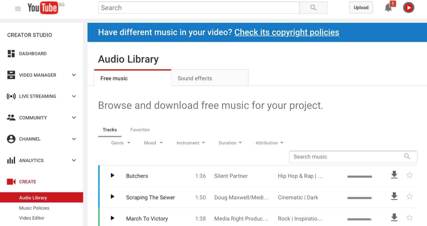Star the track March To Victory
The image size is (427, 226).
tap(409, 217)
